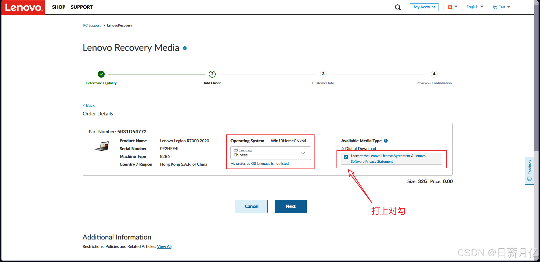Click part number 5R31D54772
The width and height of the screenshot is (540, 262).
tap(132, 132)
